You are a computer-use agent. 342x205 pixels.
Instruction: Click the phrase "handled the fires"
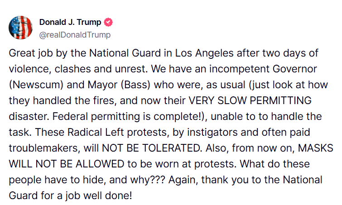74,100
